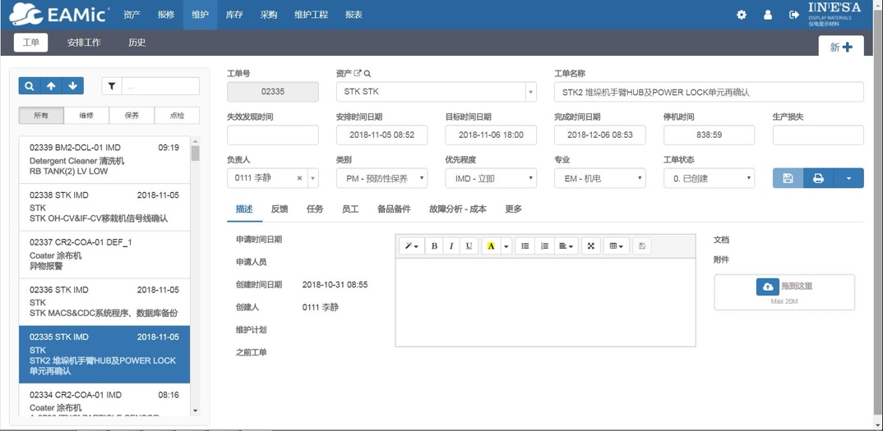Open the 采购 menu
Image resolution: width=883 pixels, height=431 pixels.
(x=269, y=16)
